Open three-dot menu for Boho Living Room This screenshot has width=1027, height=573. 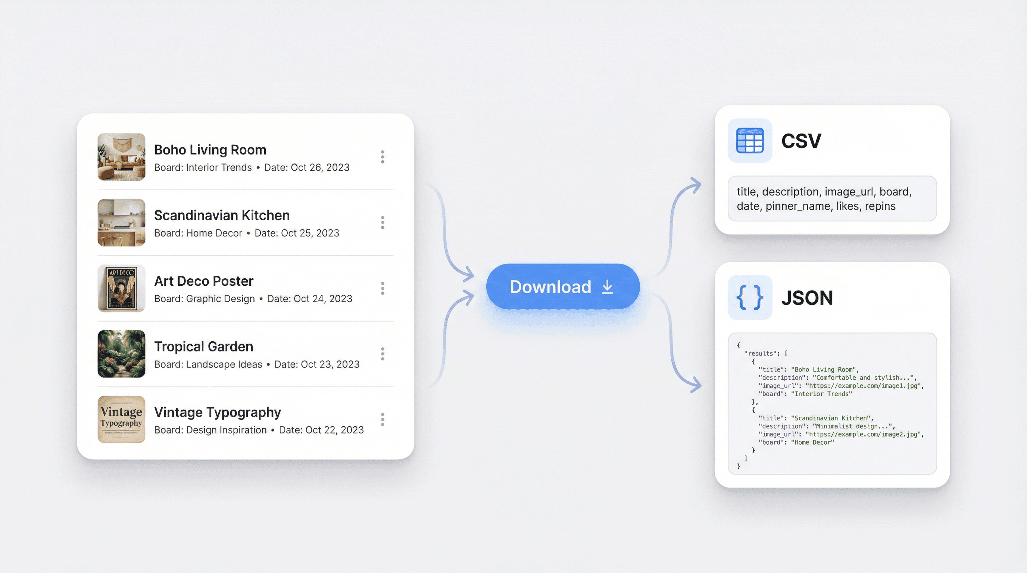383,157
